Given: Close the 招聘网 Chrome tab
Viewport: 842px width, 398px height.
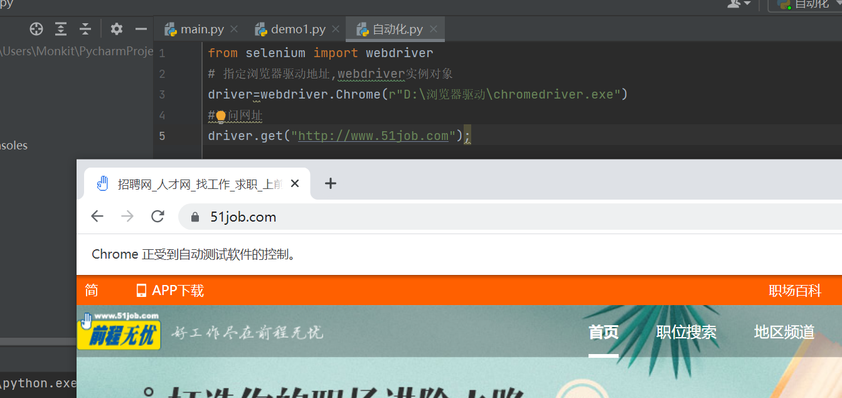Looking at the screenshot, I should coord(295,183).
